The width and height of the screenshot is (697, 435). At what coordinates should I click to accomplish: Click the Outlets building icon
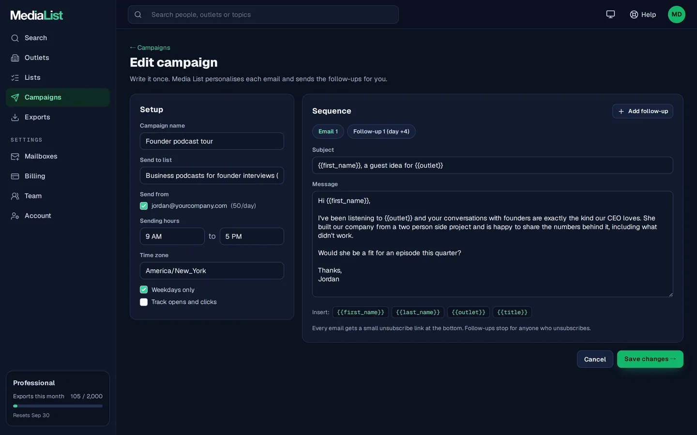coord(15,58)
